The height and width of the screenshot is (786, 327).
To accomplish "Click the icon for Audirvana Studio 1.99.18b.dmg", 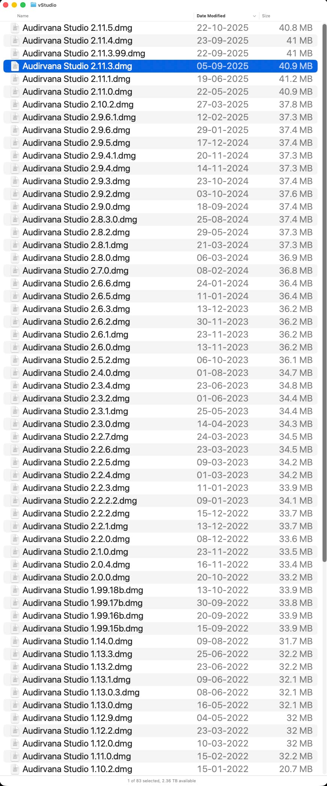I will [x=15, y=590].
